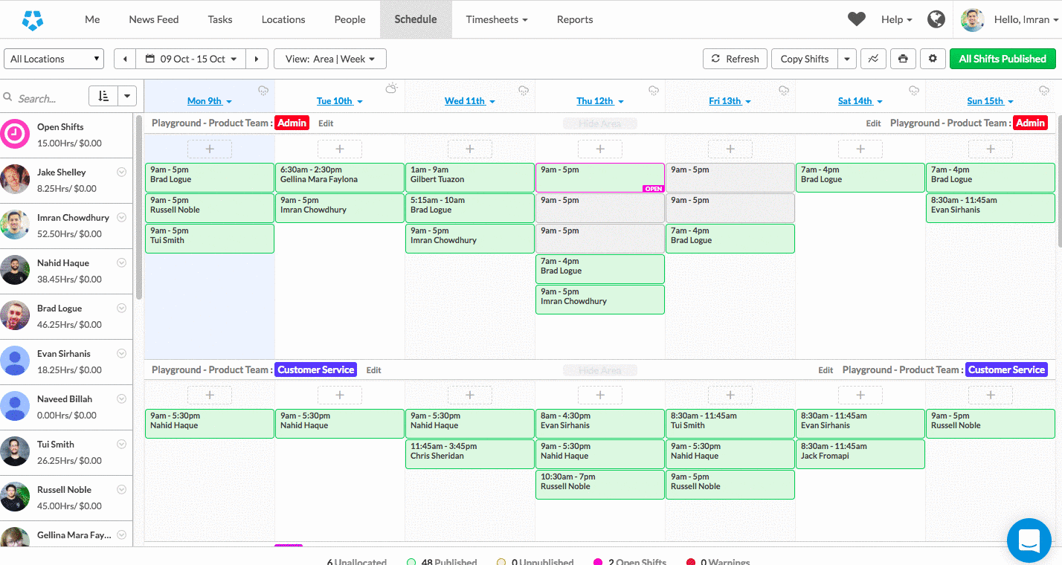
Task: Open the All Locations dropdown
Action: pos(54,59)
